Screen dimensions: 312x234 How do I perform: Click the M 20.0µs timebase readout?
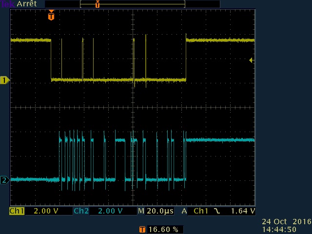(156, 211)
